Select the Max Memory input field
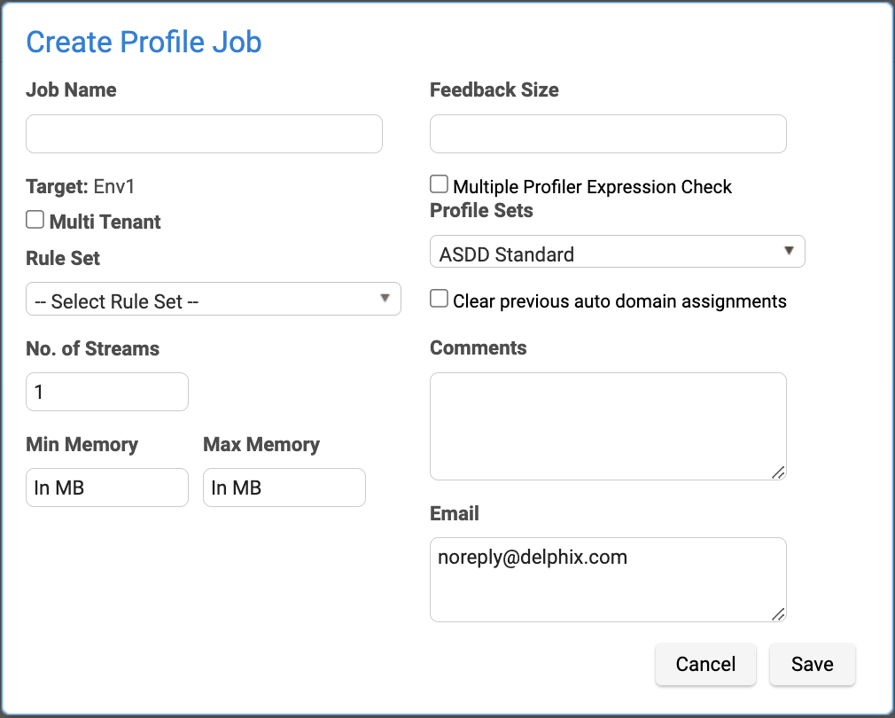This screenshot has width=895, height=718. pyautogui.click(x=284, y=488)
